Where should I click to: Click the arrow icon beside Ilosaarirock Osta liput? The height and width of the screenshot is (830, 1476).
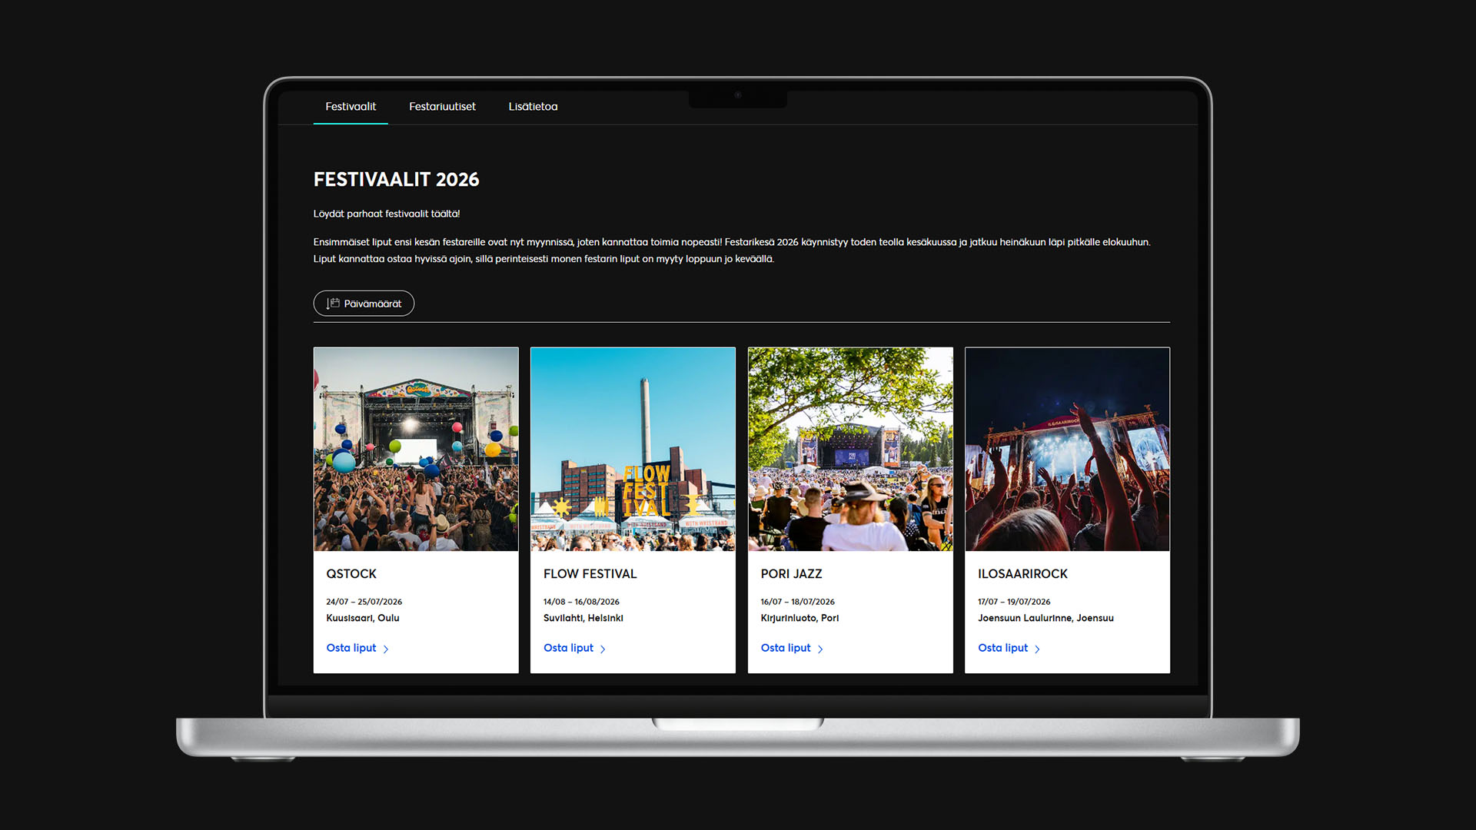[1037, 649]
